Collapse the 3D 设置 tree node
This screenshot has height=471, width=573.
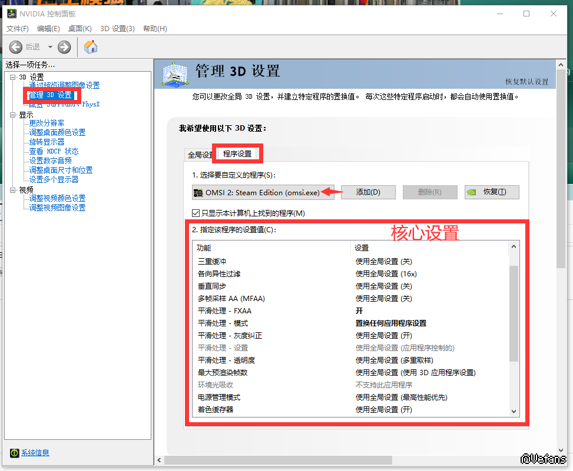[x=13, y=77]
